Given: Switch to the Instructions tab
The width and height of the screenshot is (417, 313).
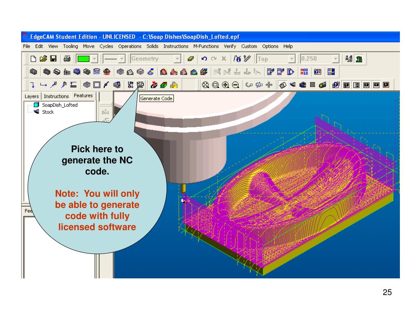Looking at the screenshot, I should click(x=56, y=96).
